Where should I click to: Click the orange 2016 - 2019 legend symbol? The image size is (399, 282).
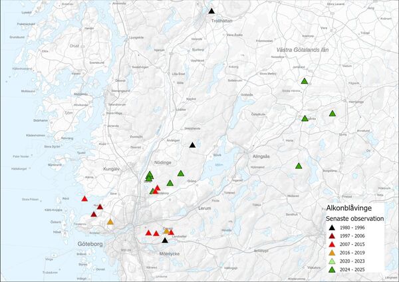pos(332,253)
